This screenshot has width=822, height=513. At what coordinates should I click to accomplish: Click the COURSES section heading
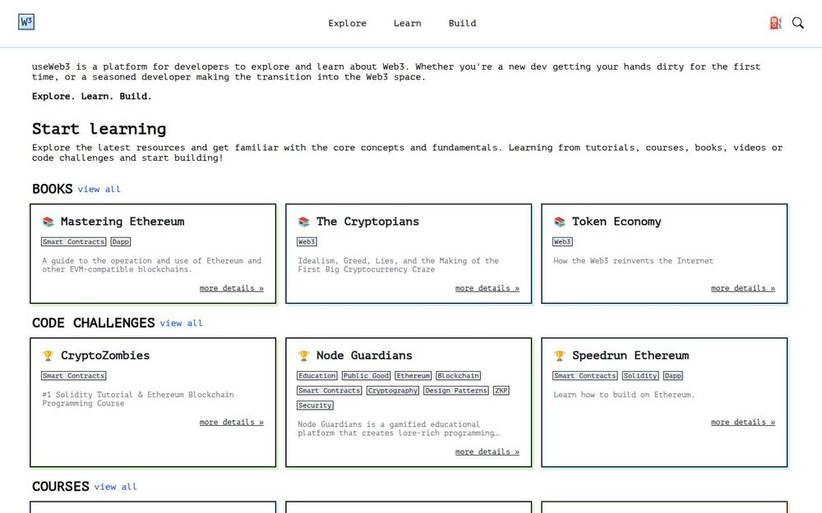pyautogui.click(x=61, y=486)
